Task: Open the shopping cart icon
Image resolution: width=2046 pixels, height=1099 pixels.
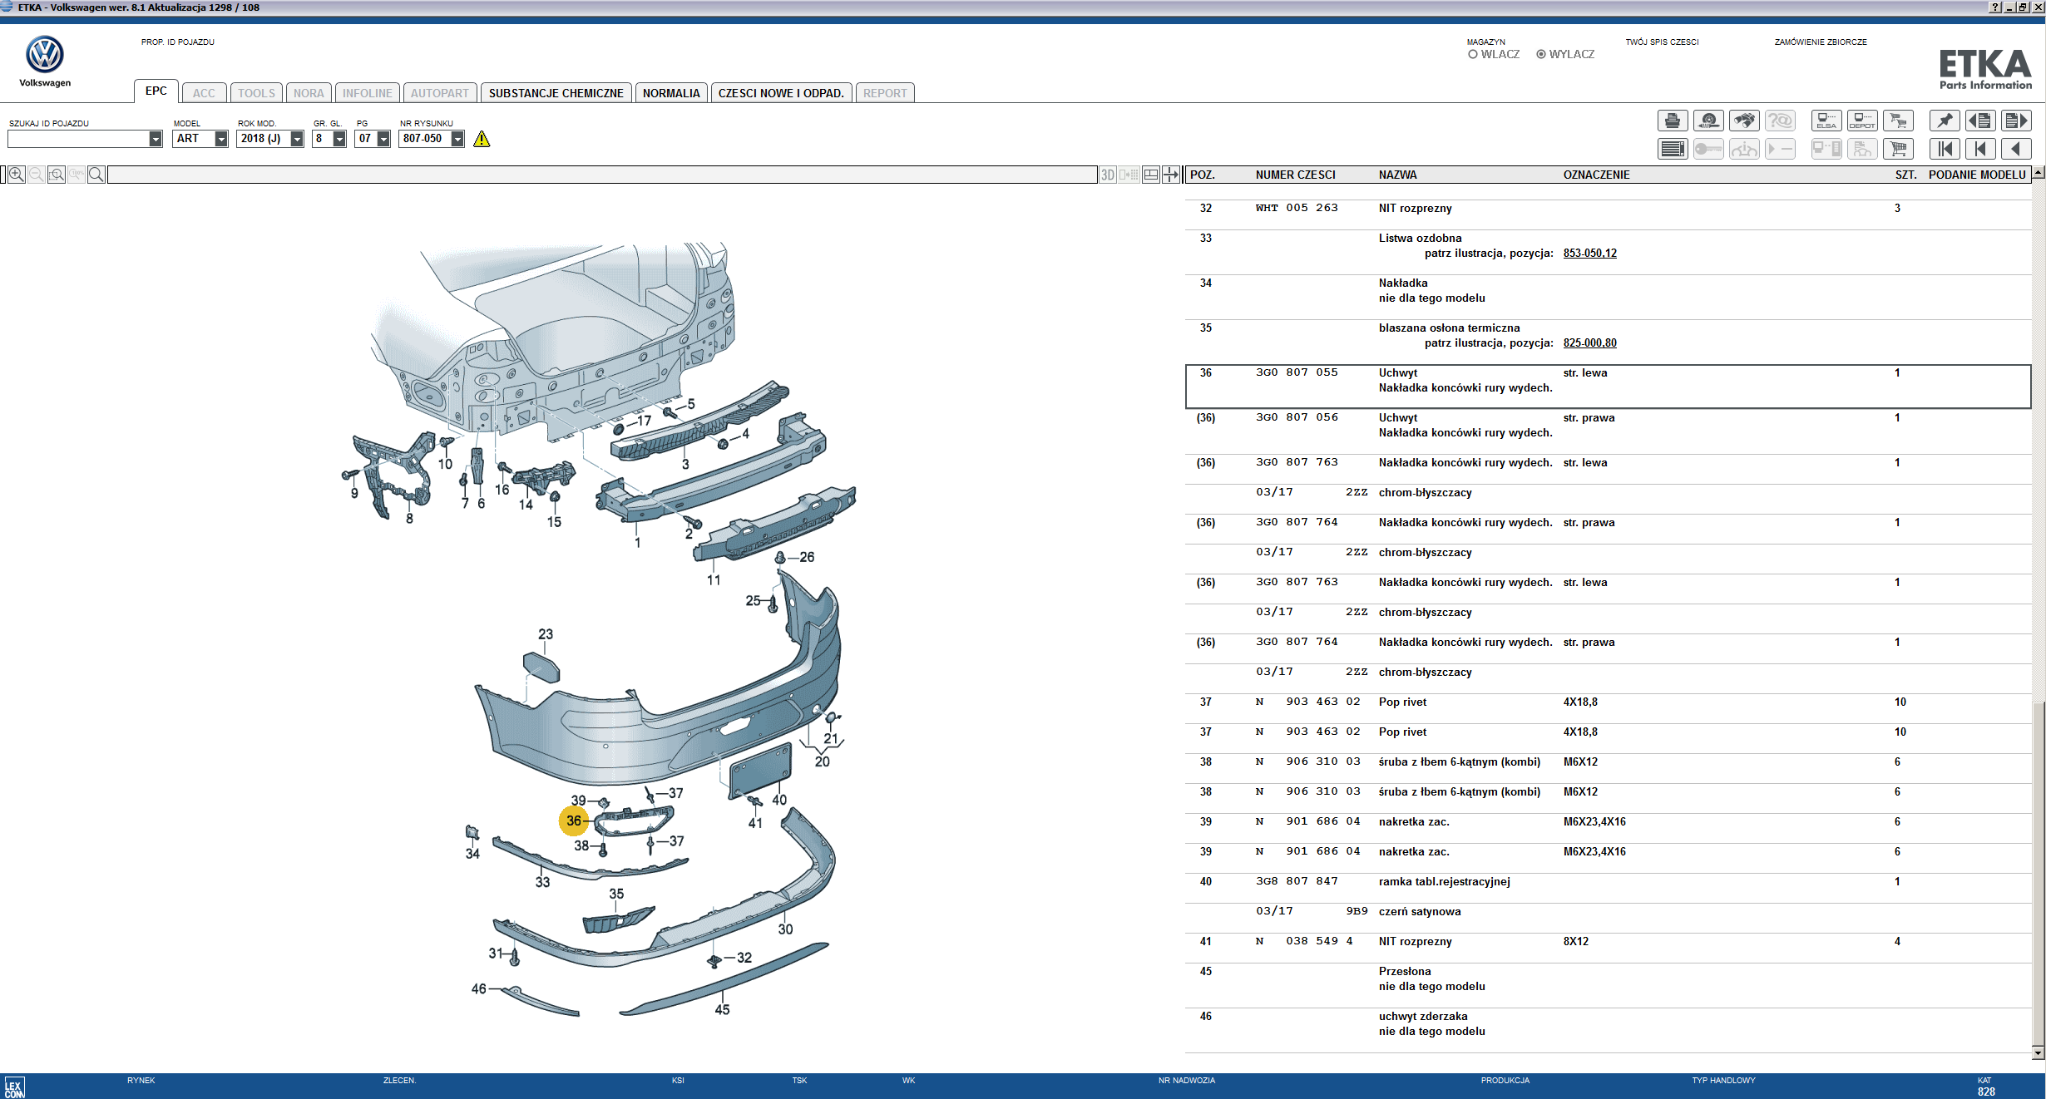Action: [x=1898, y=149]
